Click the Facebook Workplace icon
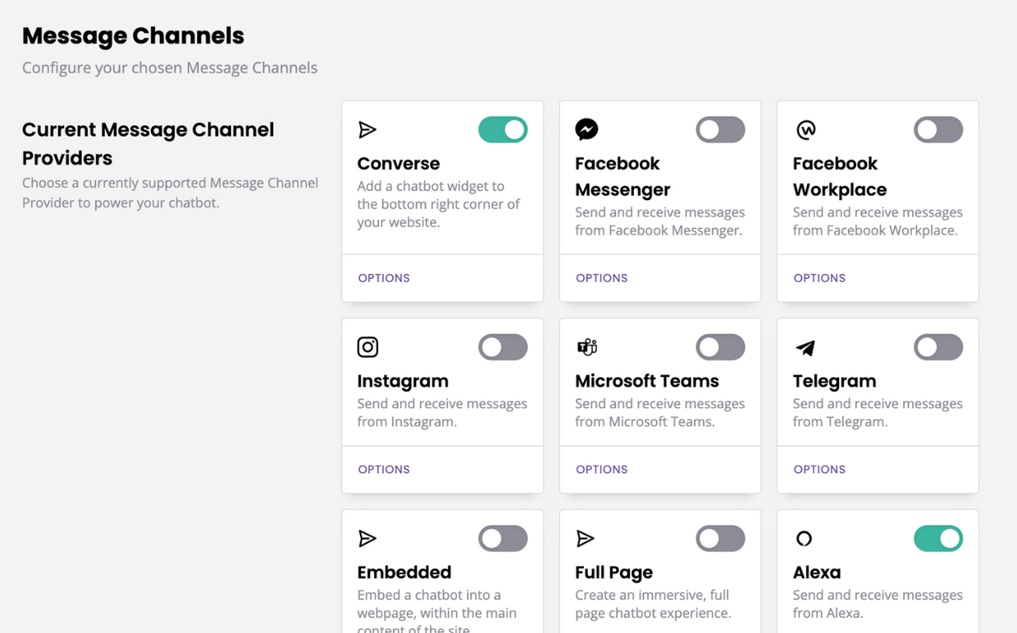 coord(803,129)
